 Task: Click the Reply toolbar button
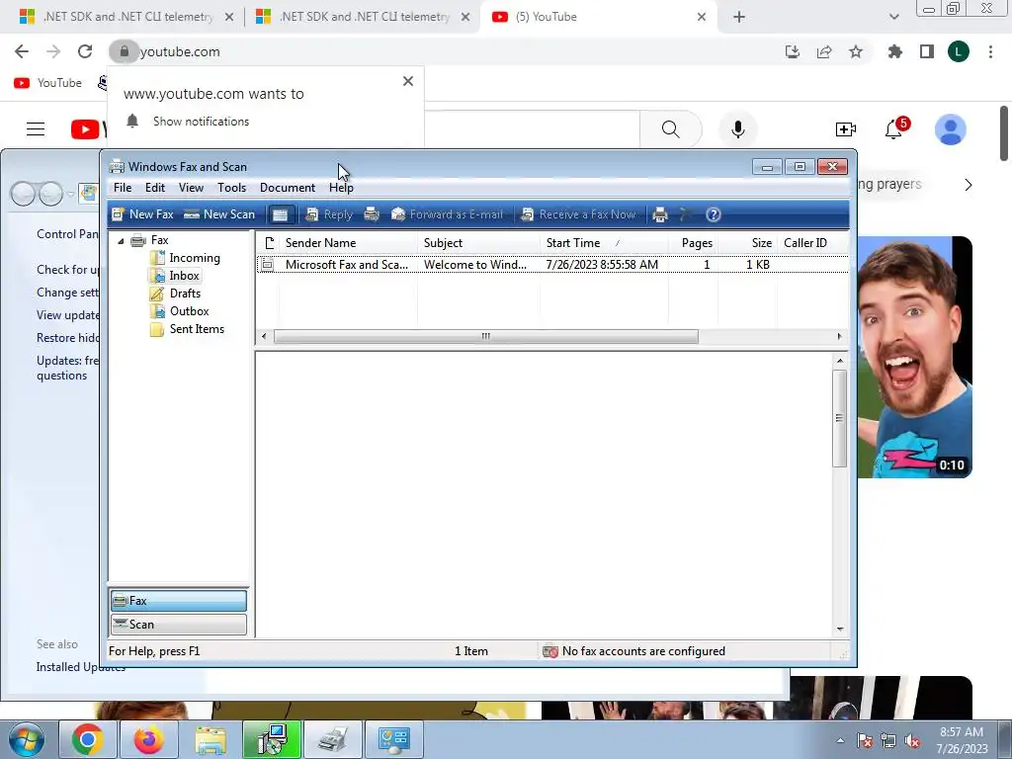[x=329, y=214]
